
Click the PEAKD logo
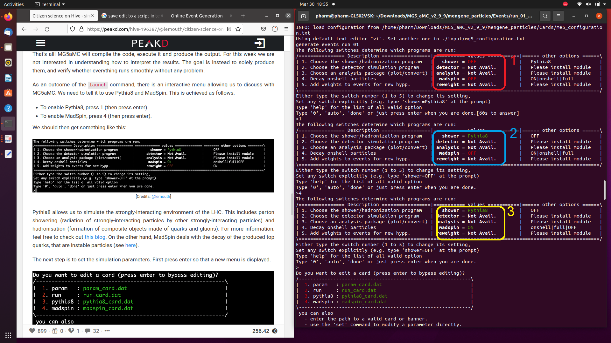[150, 43]
